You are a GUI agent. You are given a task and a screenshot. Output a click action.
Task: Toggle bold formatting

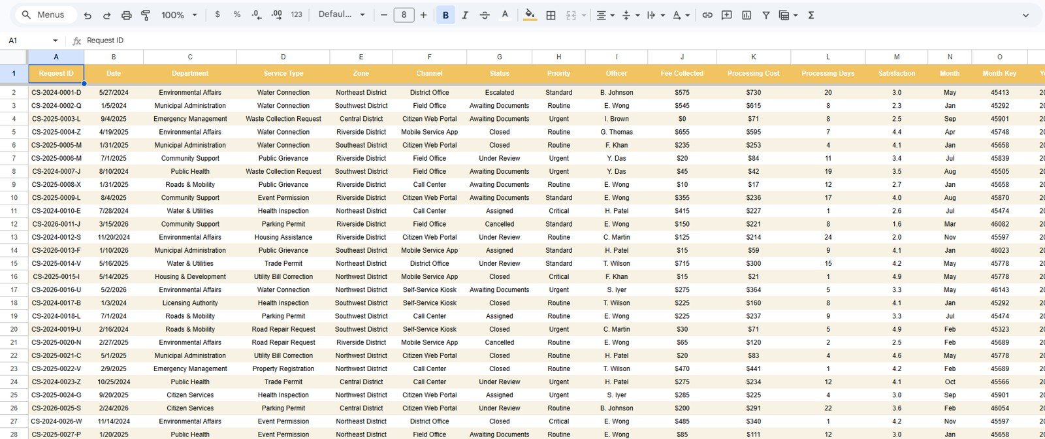[445, 15]
